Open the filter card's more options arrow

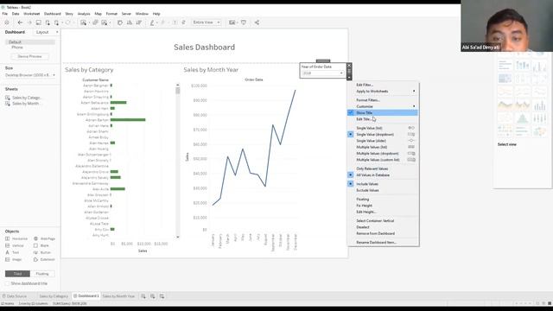[x=349, y=78]
